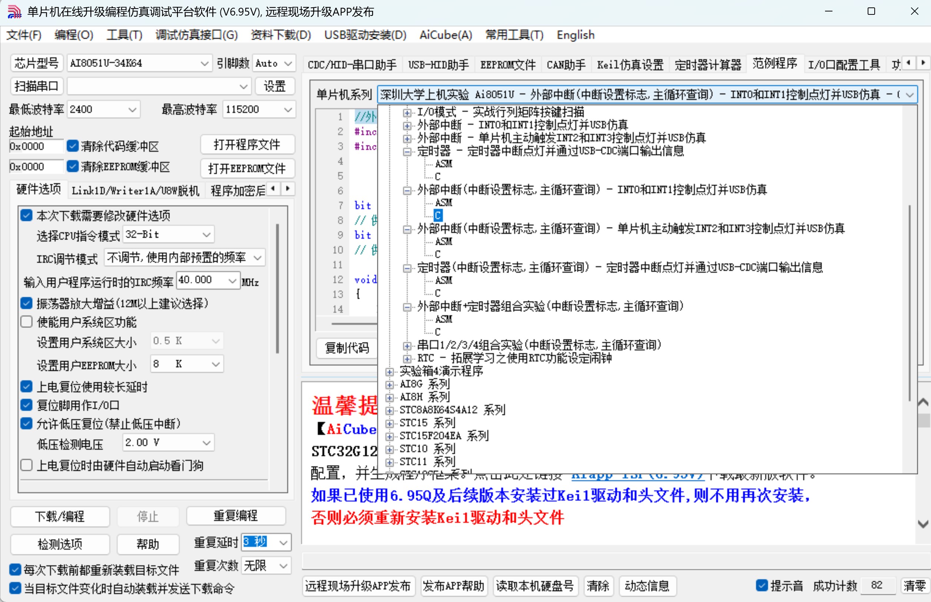931x602 pixels.
Task: Enable hardware auto-start watchdog checkbox
Action: click(26, 465)
